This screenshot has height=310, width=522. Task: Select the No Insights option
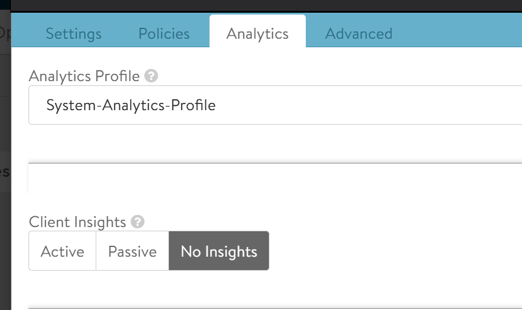[219, 251]
